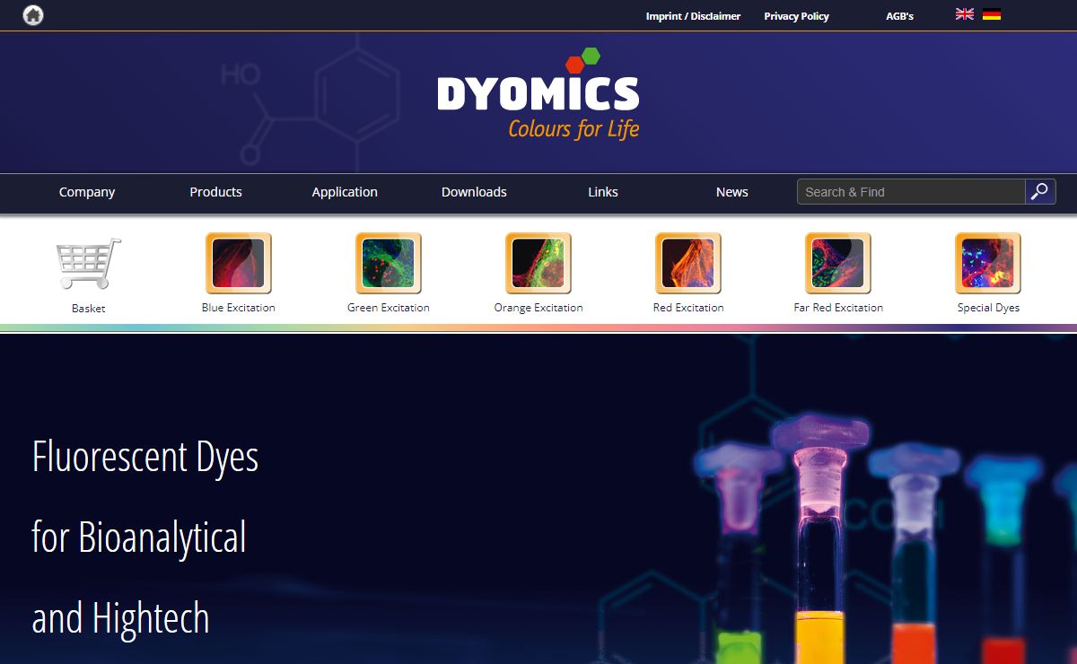Click the 'Fluorescent Dyes' headline text

click(x=145, y=457)
